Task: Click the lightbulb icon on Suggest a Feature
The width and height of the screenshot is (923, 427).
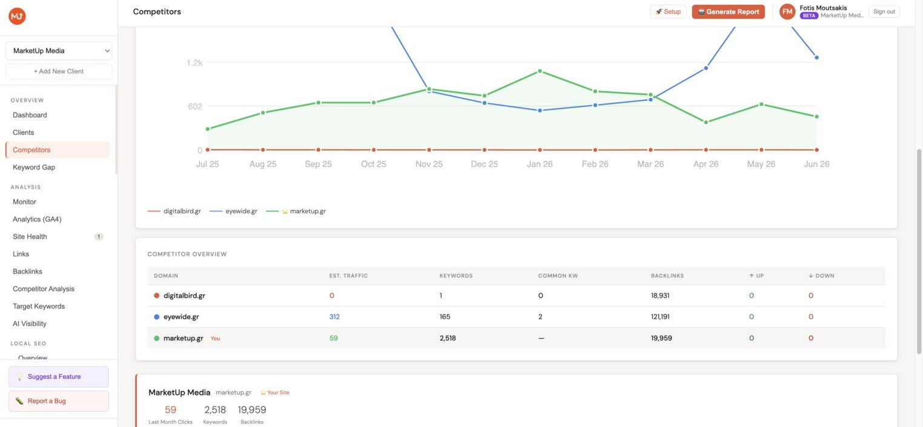Action: 19,377
